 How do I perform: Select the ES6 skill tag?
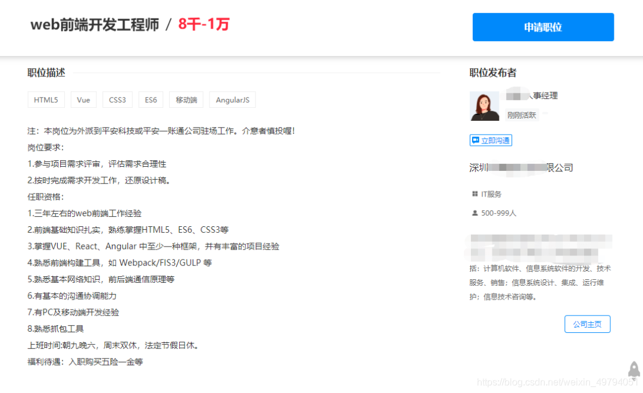151,99
